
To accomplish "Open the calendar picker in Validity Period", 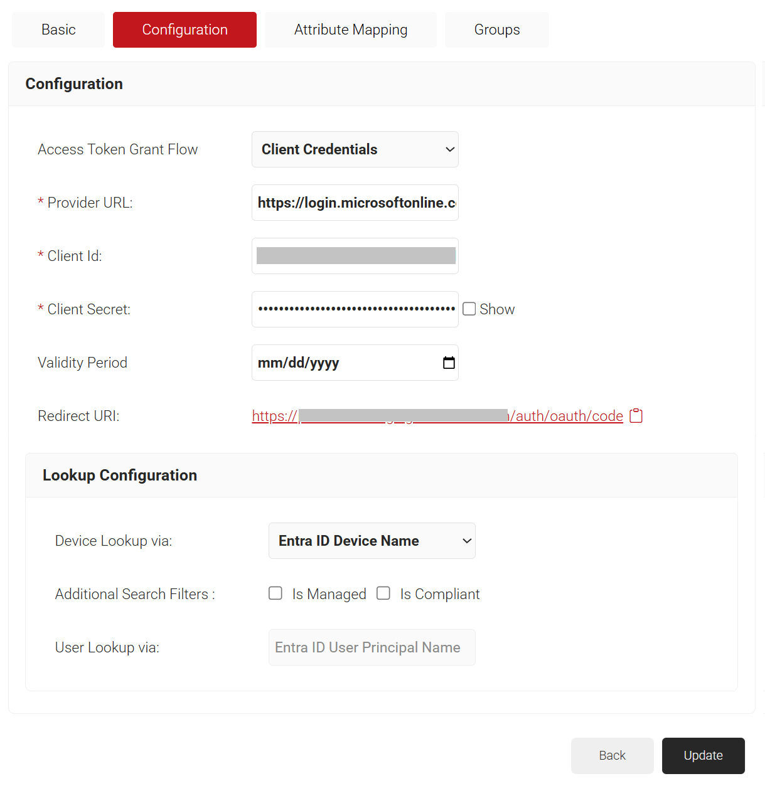I will tap(449, 363).
